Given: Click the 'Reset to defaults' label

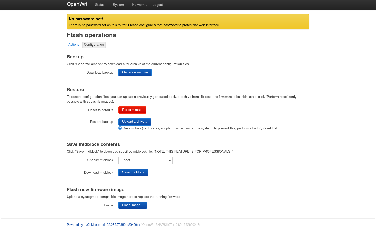Looking at the screenshot, I should click(101, 110).
